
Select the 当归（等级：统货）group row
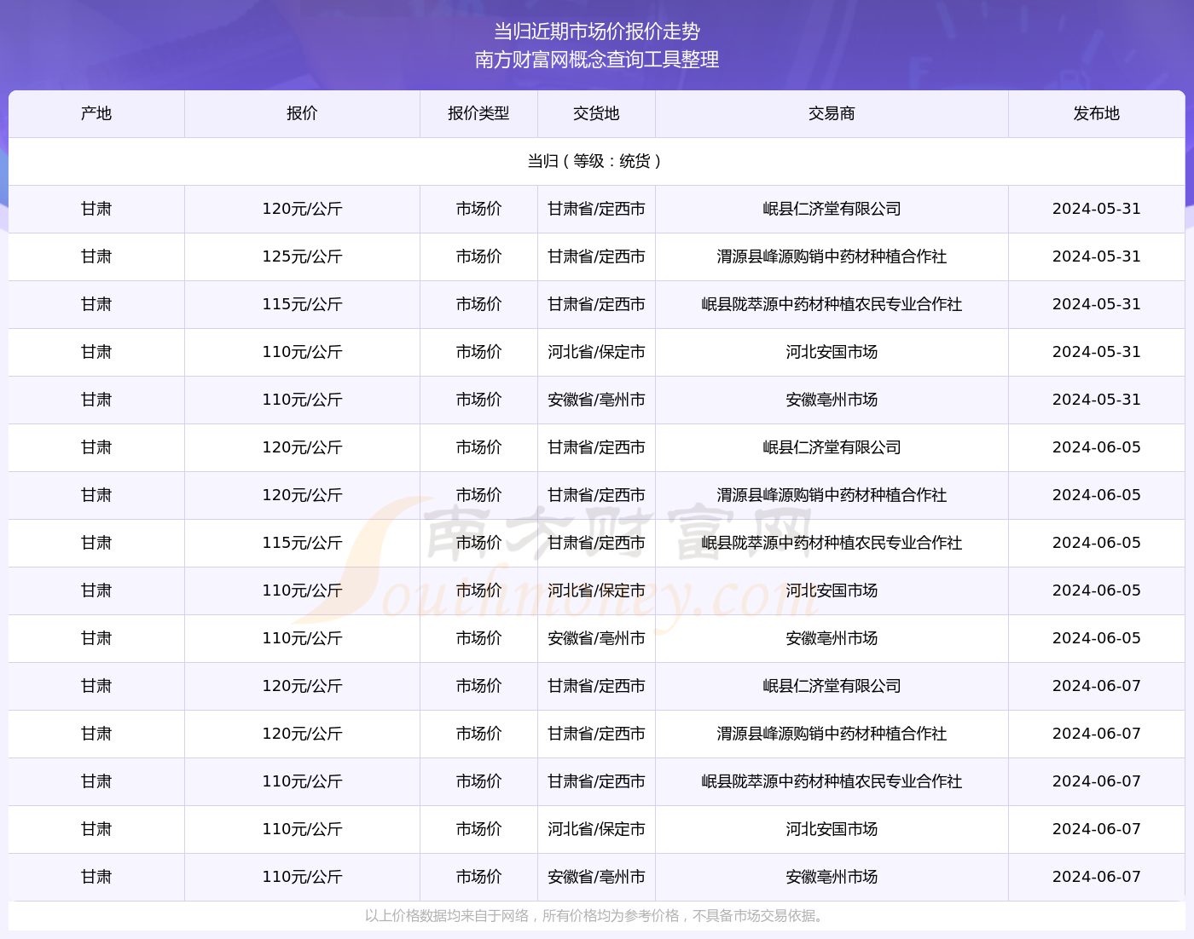click(596, 161)
